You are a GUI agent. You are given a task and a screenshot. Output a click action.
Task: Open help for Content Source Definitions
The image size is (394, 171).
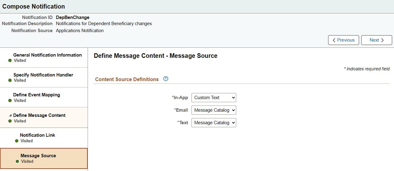click(166, 79)
